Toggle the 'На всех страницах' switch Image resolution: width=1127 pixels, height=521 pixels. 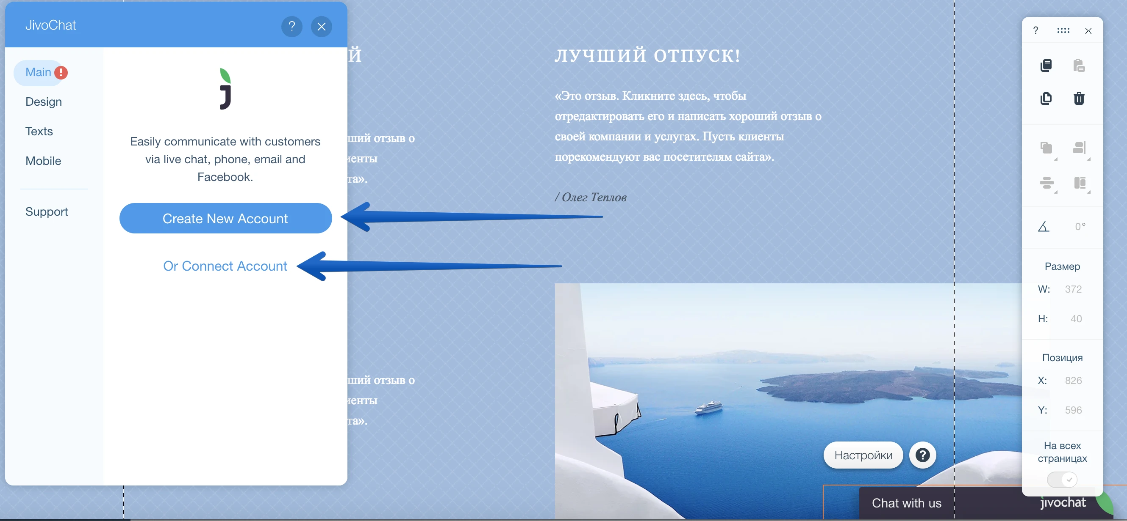[x=1062, y=480]
